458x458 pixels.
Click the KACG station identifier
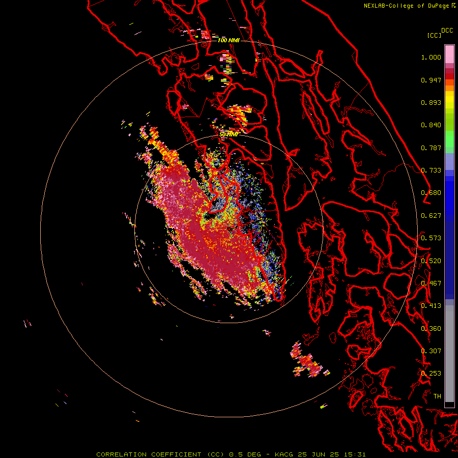[x=285, y=454]
